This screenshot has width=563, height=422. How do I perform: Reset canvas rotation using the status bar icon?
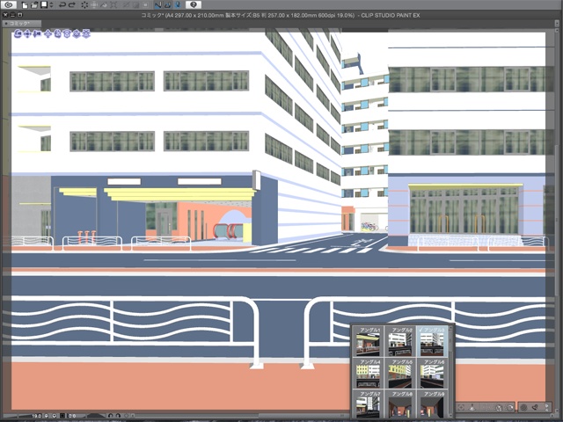[126, 416]
